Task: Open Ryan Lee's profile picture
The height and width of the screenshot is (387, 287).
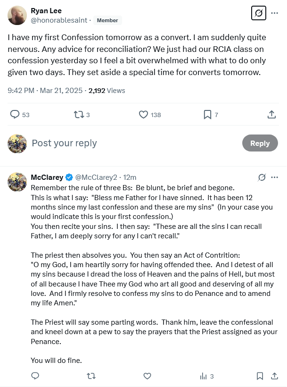Action: [x=17, y=16]
